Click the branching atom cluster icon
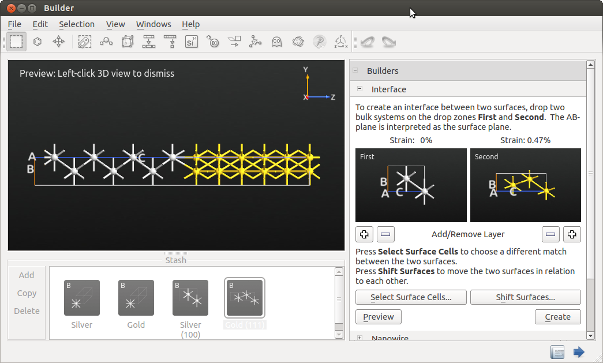Screen dimensions: 603x363 pyautogui.click(x=256, y=42)
